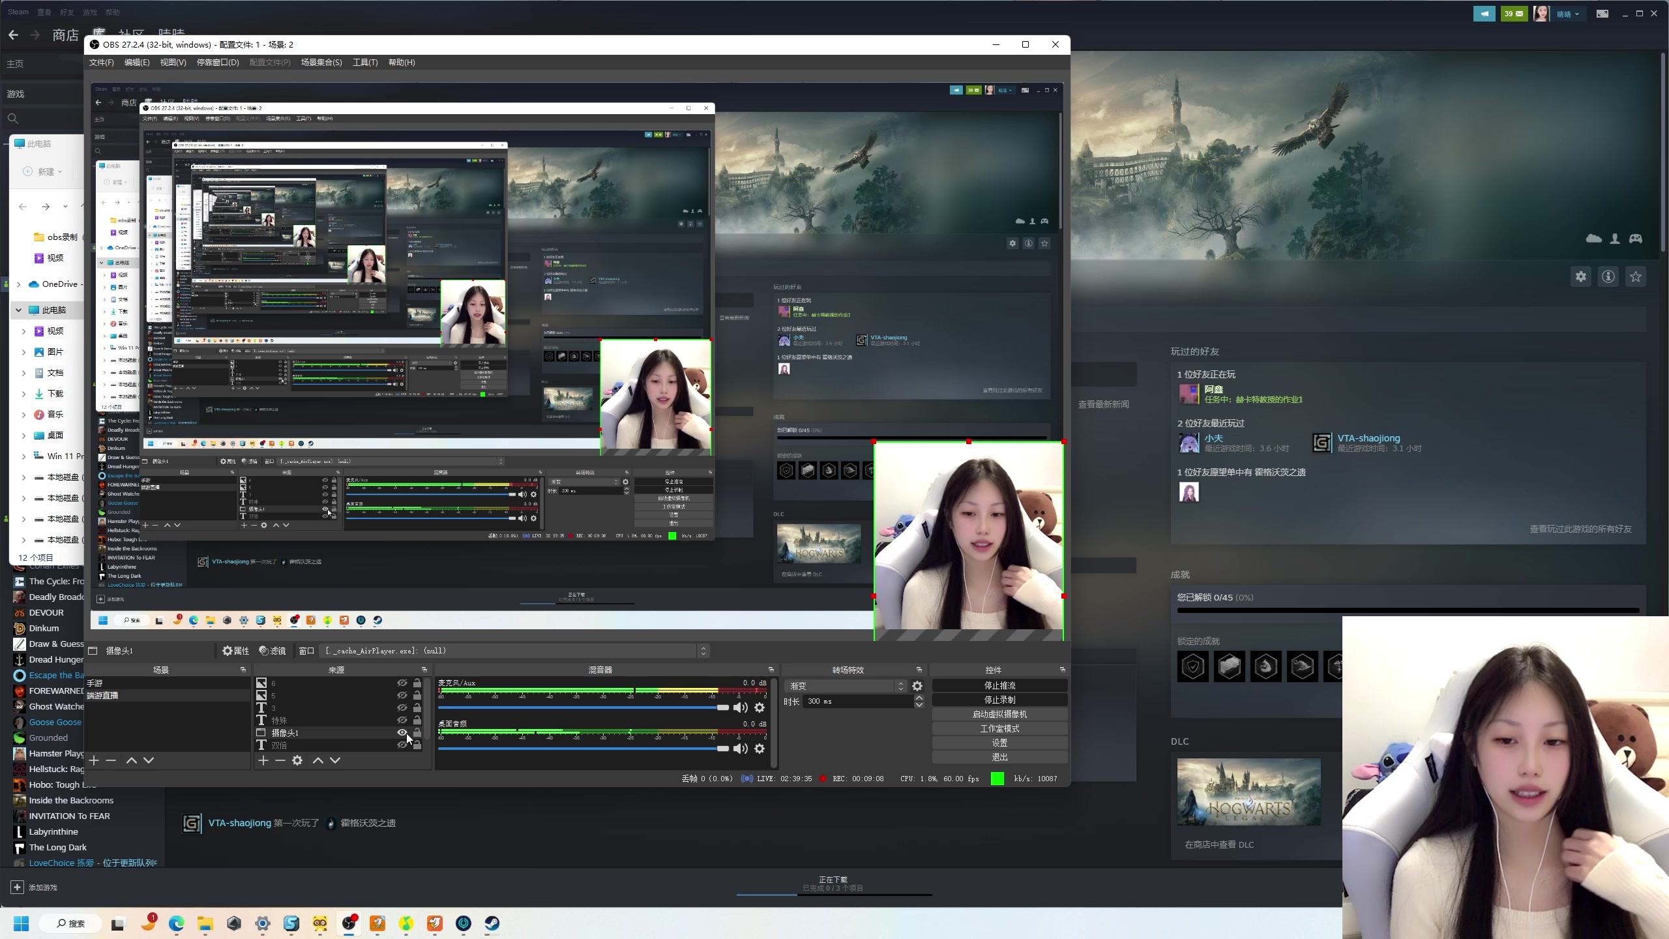Open the Steam game manage gear icon
The width and height of the screenshot is (1669, 939).
click(x=1581, y=276)
